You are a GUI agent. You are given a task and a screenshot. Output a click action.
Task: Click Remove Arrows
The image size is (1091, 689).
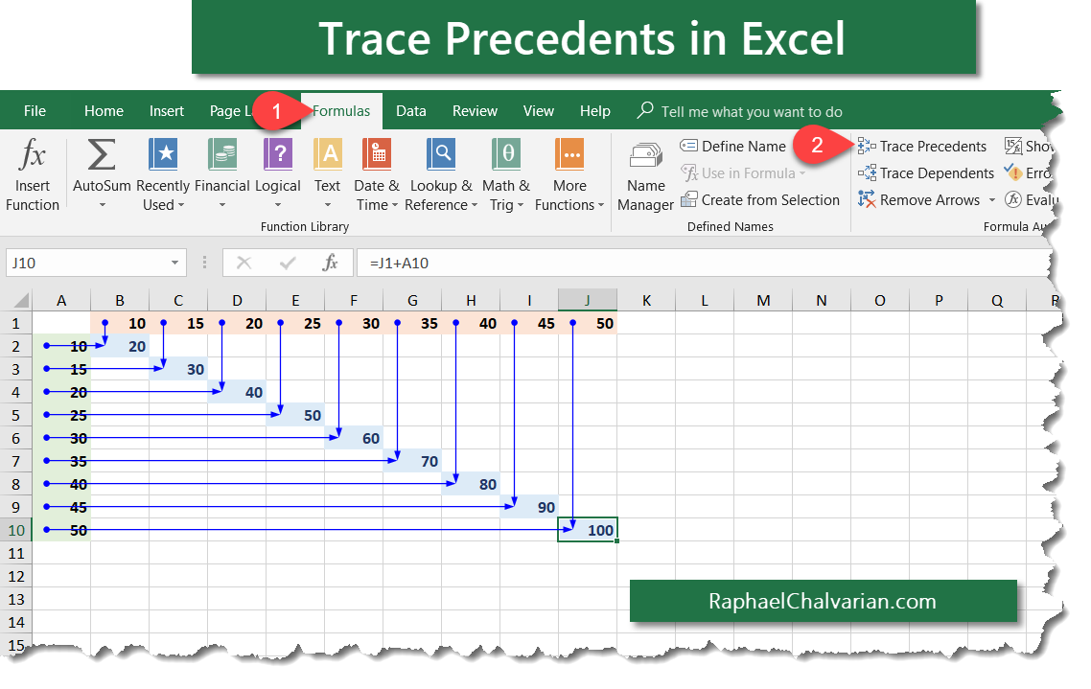point(918,200)
